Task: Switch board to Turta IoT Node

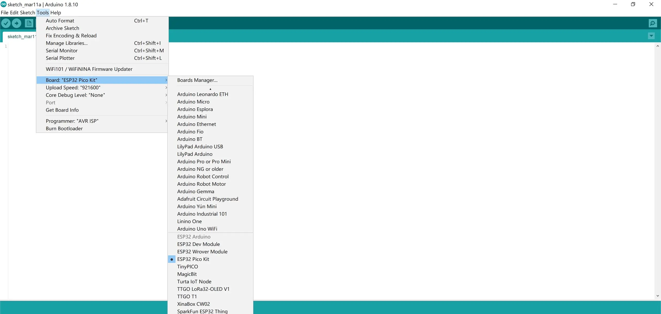Action: [x=210, y=282]
